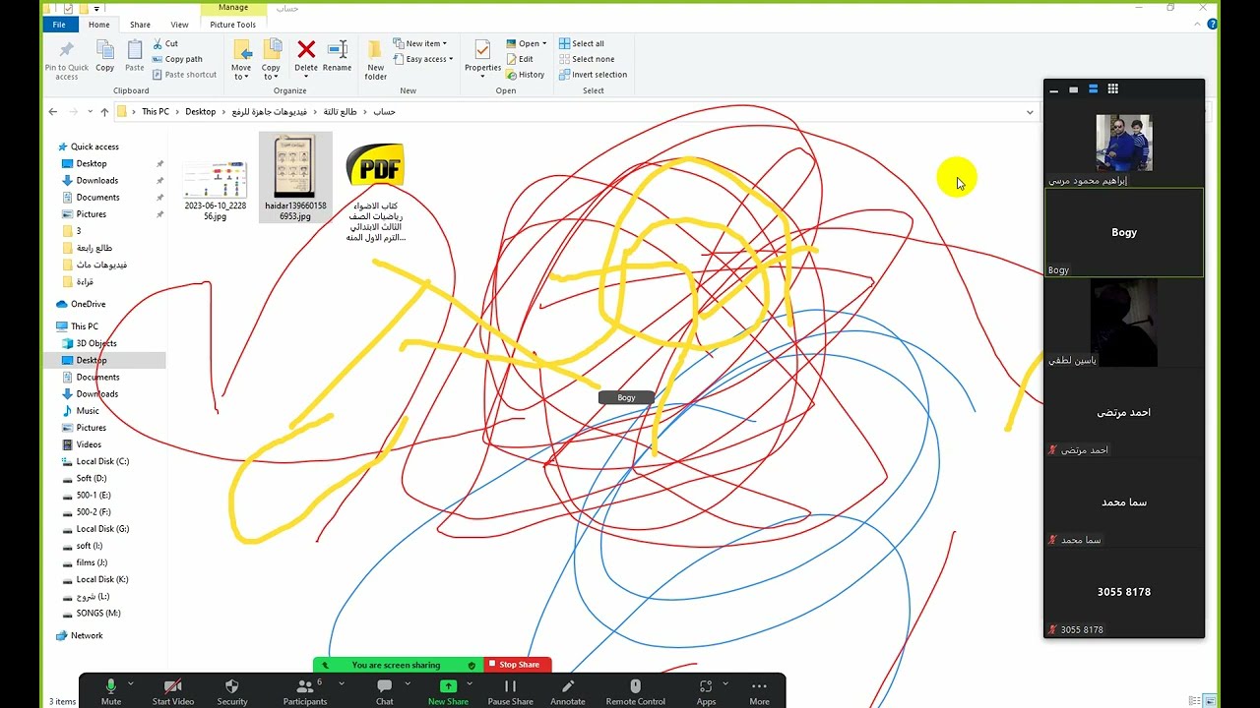This screenshot has width=1260, height=708.
Task: Switch to Share ribbon tab
Action: pos(140,25)
